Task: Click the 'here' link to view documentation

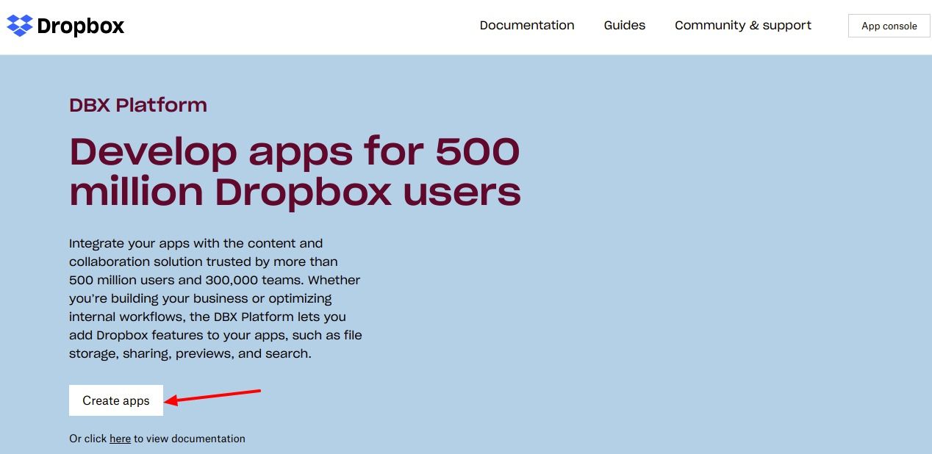Action: click(x=120, y=439)
